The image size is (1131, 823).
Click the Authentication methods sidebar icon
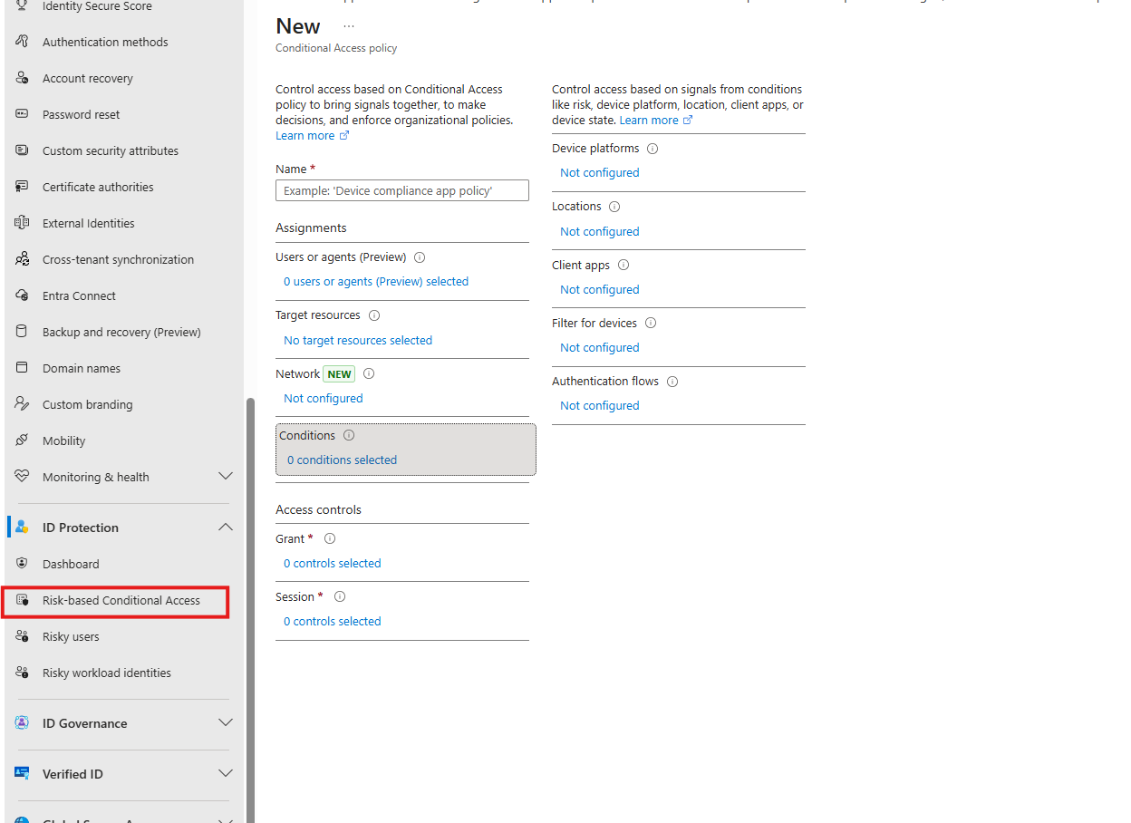tap(23, 42)
